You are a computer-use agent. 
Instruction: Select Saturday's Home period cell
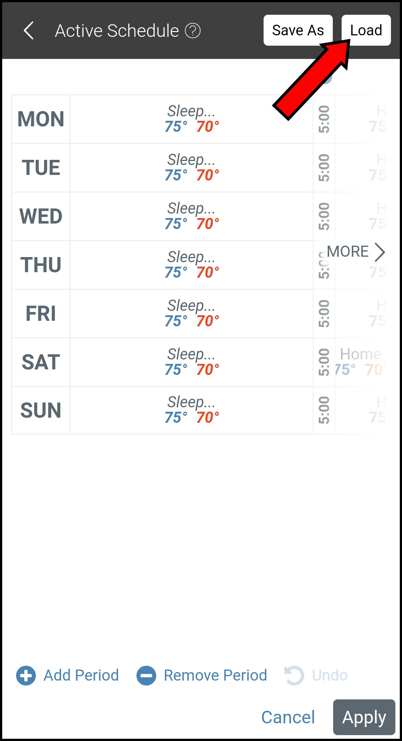point(361,362)
